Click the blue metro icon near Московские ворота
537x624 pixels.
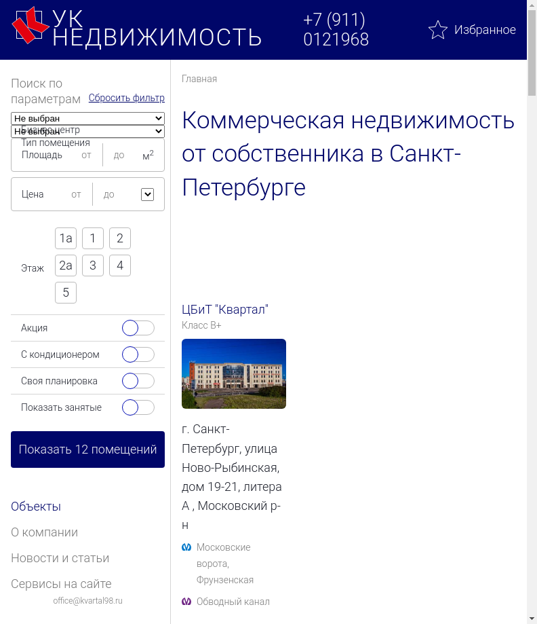tap(186, 547)
